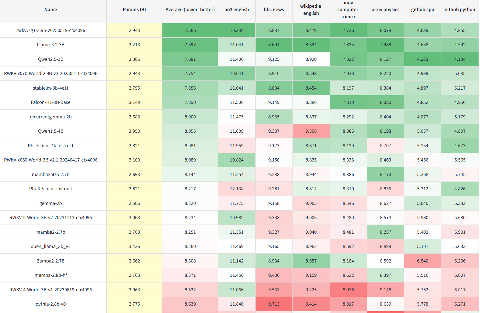Image resolution: width=480 pixels, height=313 pixels.
Task: Click the pythia-2.8b-v0 model name
Action: (51, 304)
